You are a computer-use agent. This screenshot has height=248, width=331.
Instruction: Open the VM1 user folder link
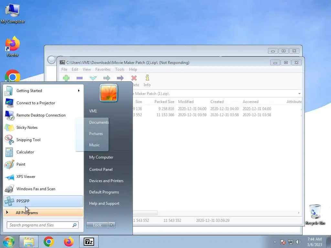pyautogui.click(x=93, y=111)
